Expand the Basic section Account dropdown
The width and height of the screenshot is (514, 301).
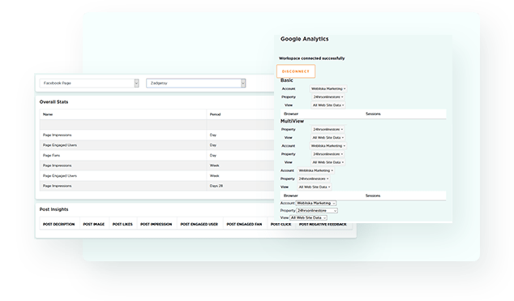328,89
